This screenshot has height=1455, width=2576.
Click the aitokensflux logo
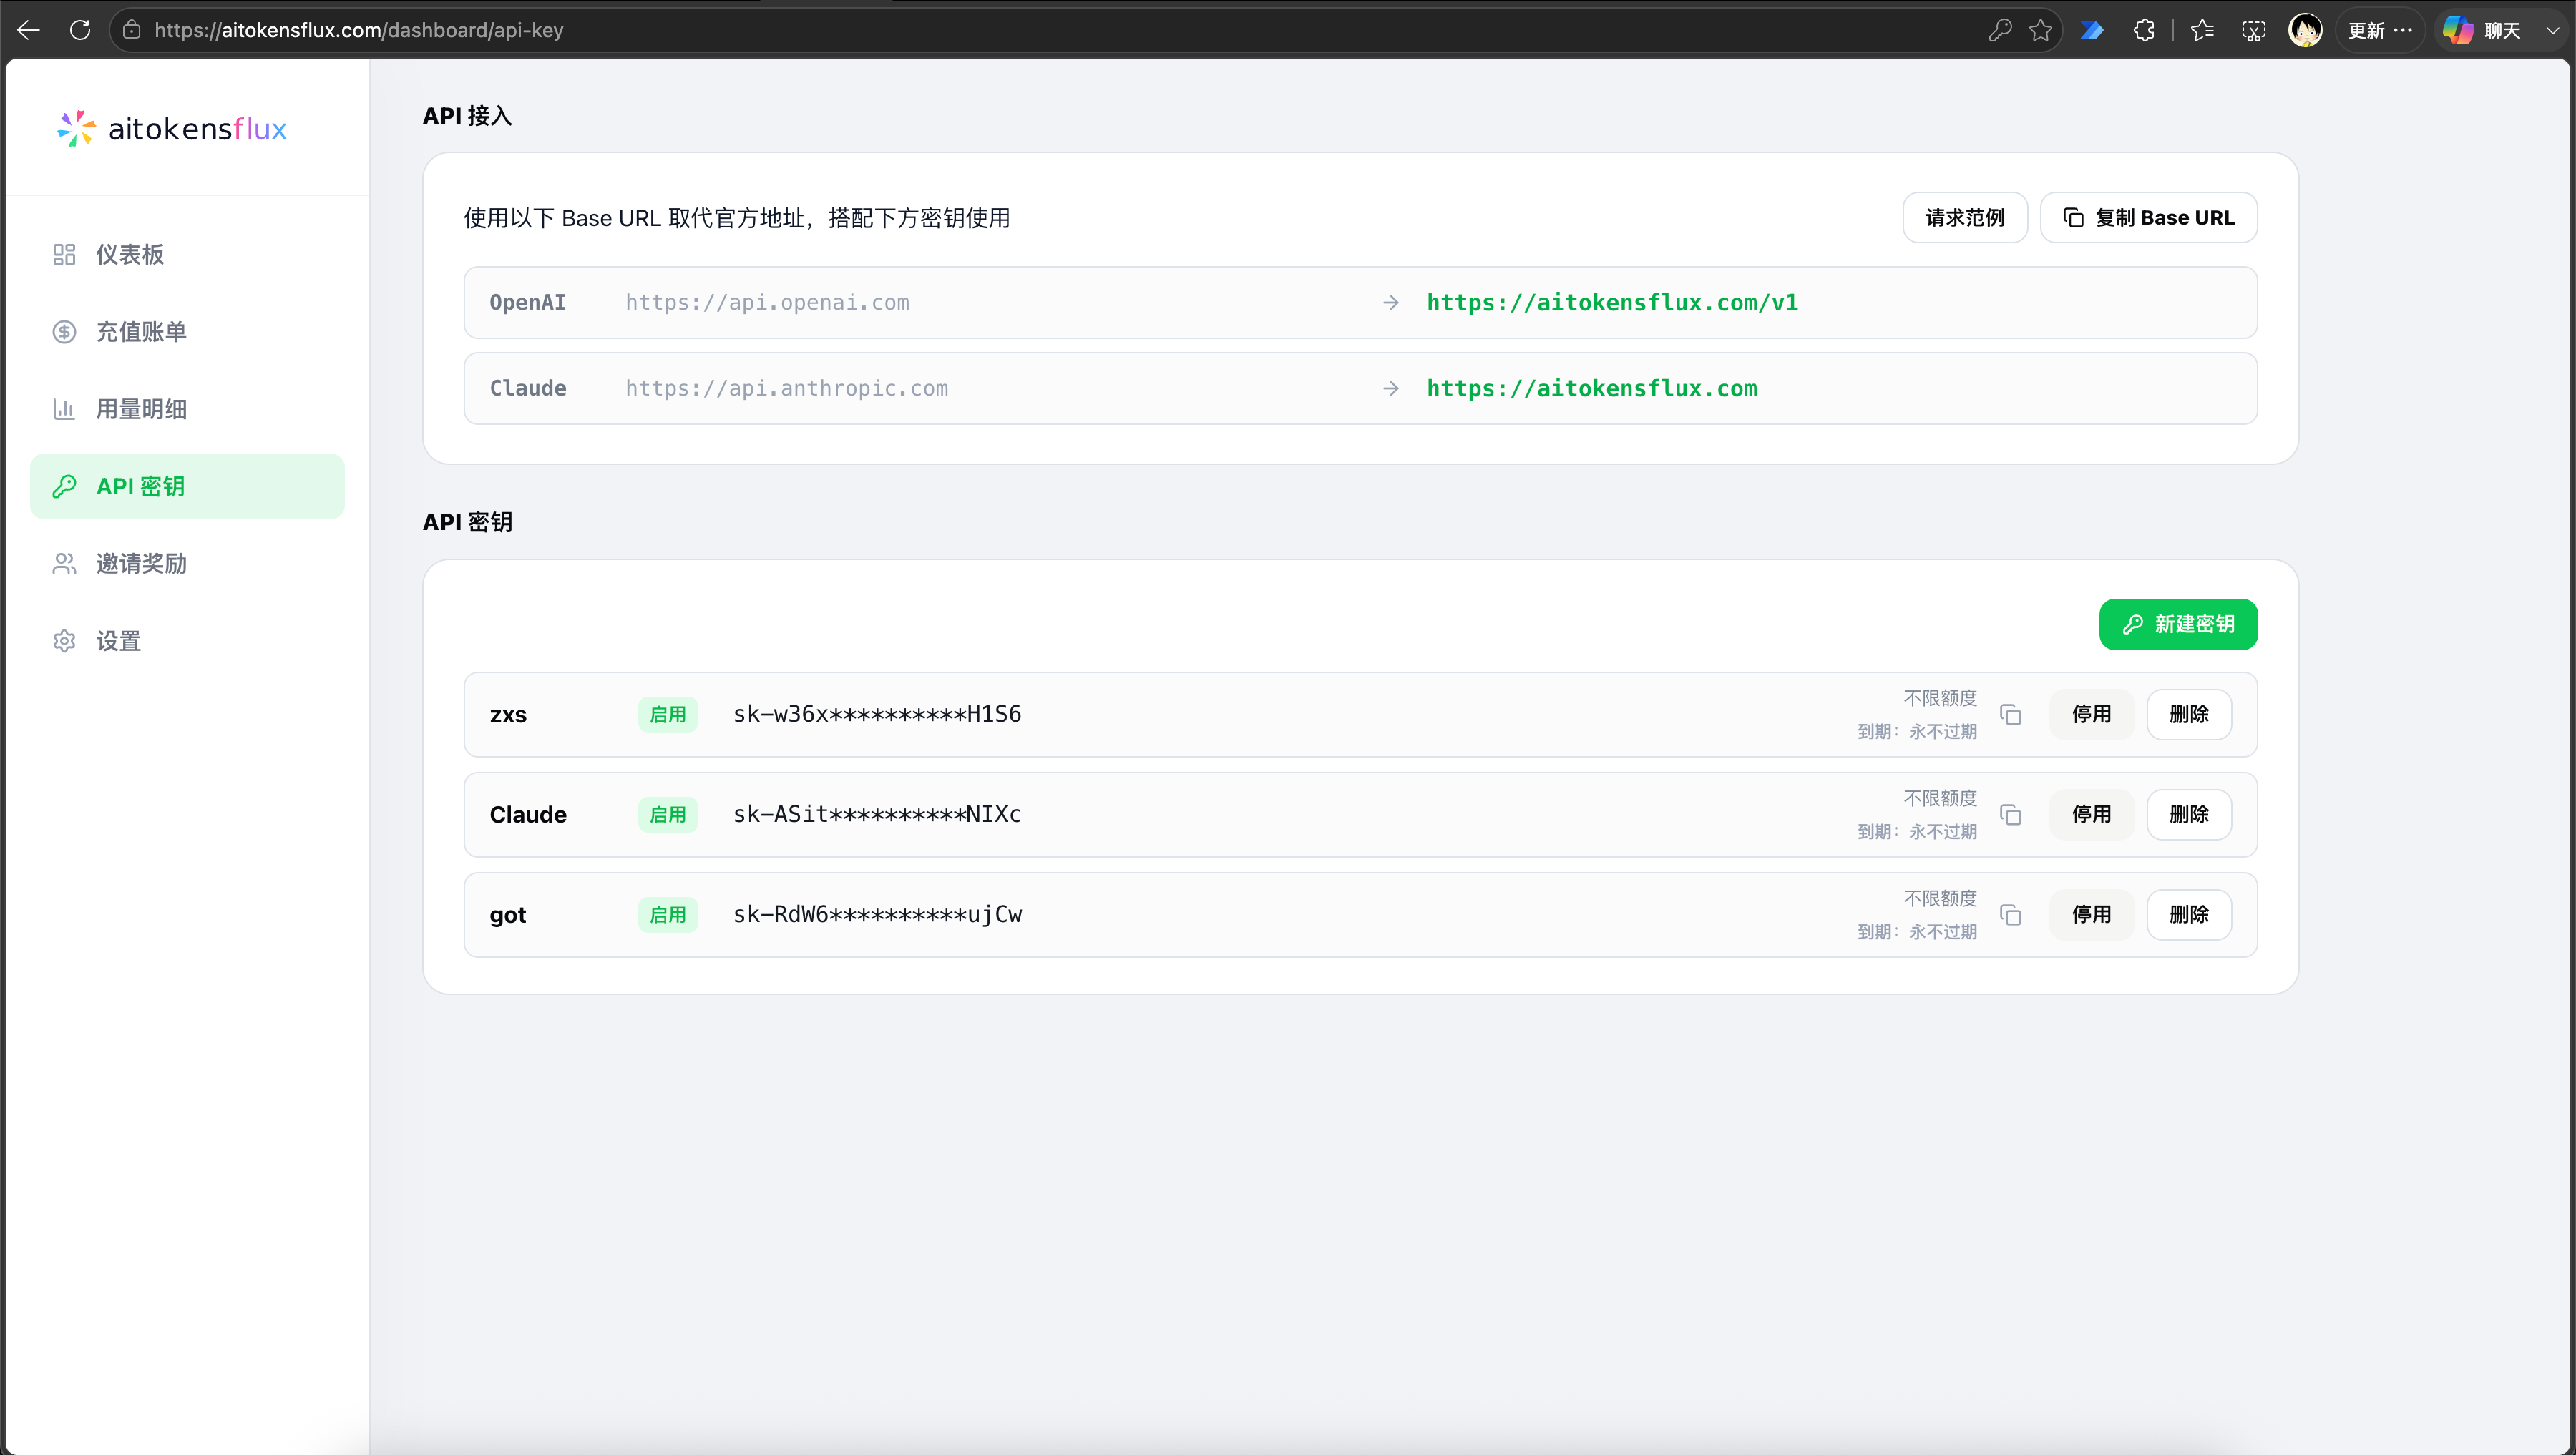[x=172, y=128]
